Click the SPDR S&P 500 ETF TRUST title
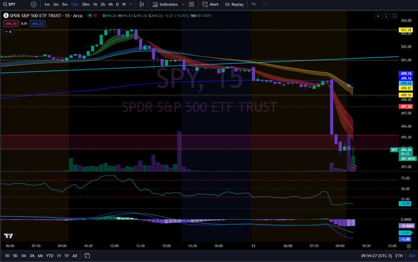The height and width of the screenshot is (262, 418). tap(35, 15)
